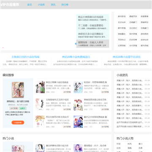The width and height of the screenshot is (152, 152).
Task: Select the 婚情蚀骨：总裁大人夜夜 slide entry
Action: (92, 43)
